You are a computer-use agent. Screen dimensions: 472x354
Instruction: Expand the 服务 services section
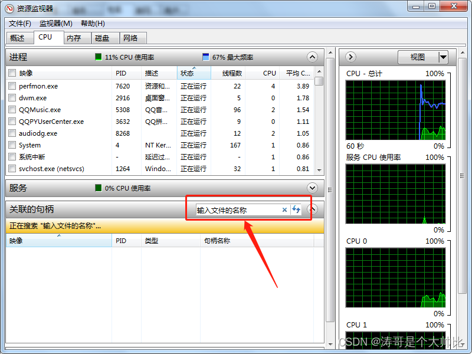coord(312,188)
